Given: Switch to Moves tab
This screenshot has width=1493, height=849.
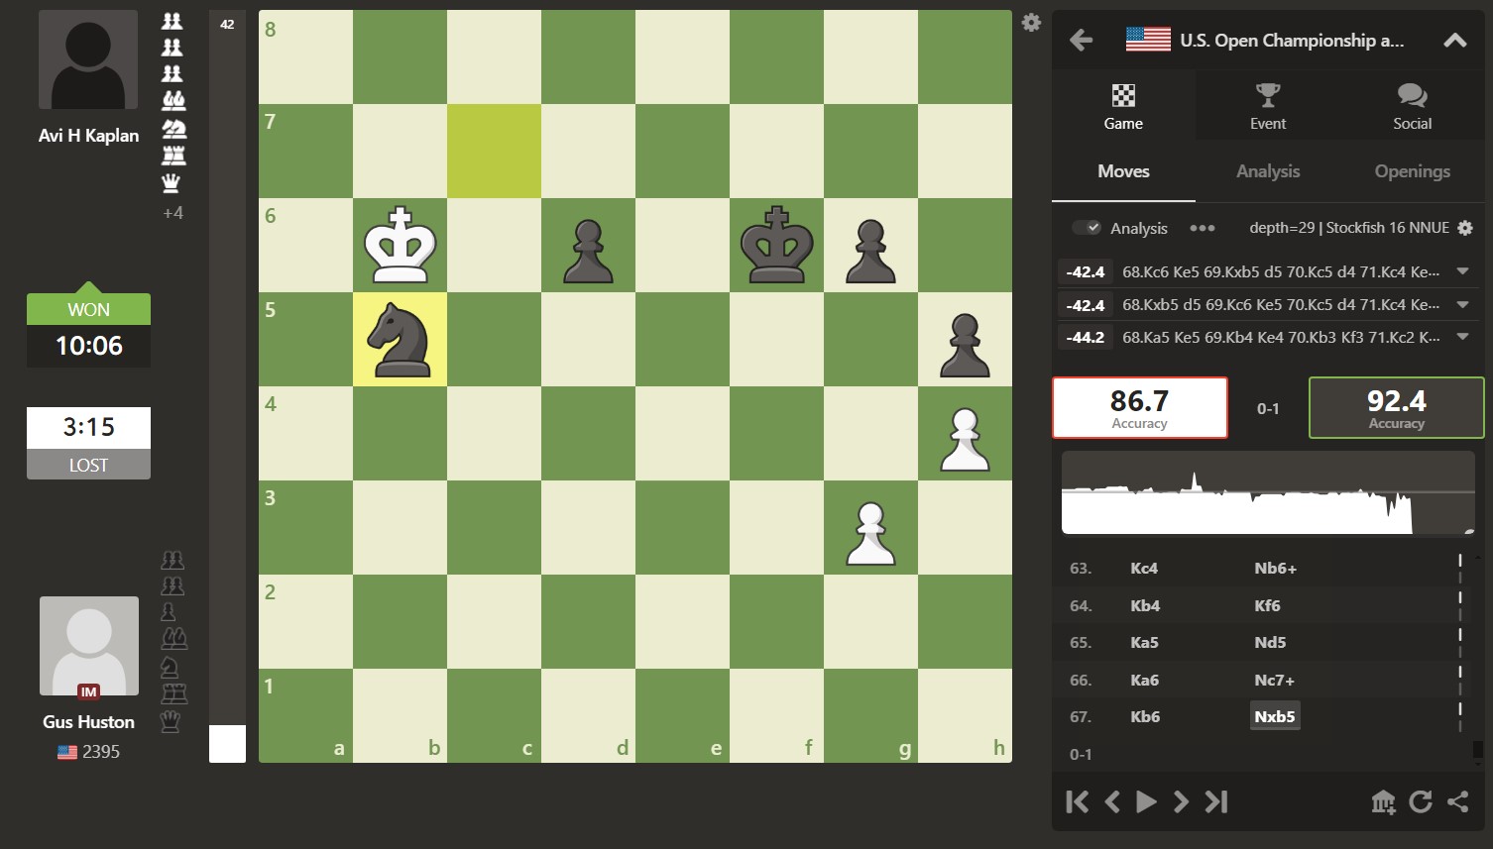Looking at the screenshot, I should click(1123, 171).
